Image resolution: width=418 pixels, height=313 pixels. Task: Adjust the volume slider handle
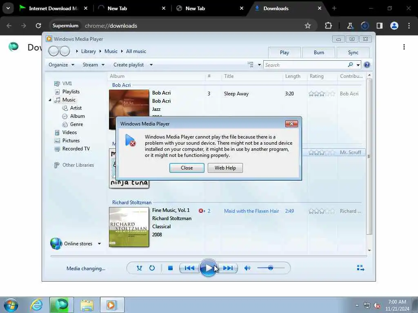271,268
